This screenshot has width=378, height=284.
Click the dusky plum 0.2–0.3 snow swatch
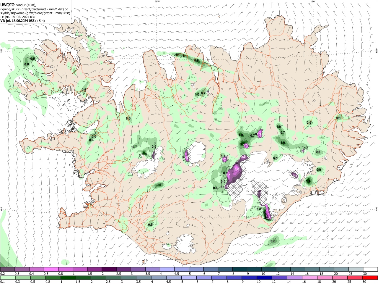7,270
